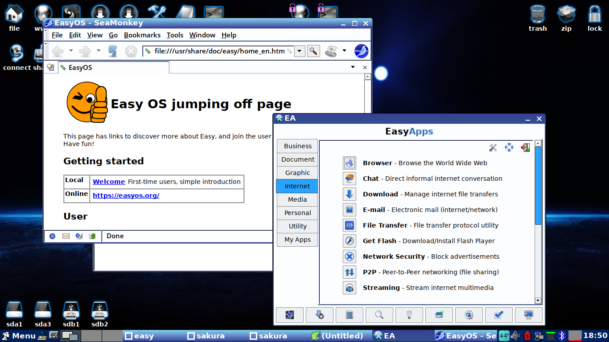The width and height of the screenshot is (609, 342).
Task: Open the Forward history dropdown arrow
Action: (x=99, y=51)
